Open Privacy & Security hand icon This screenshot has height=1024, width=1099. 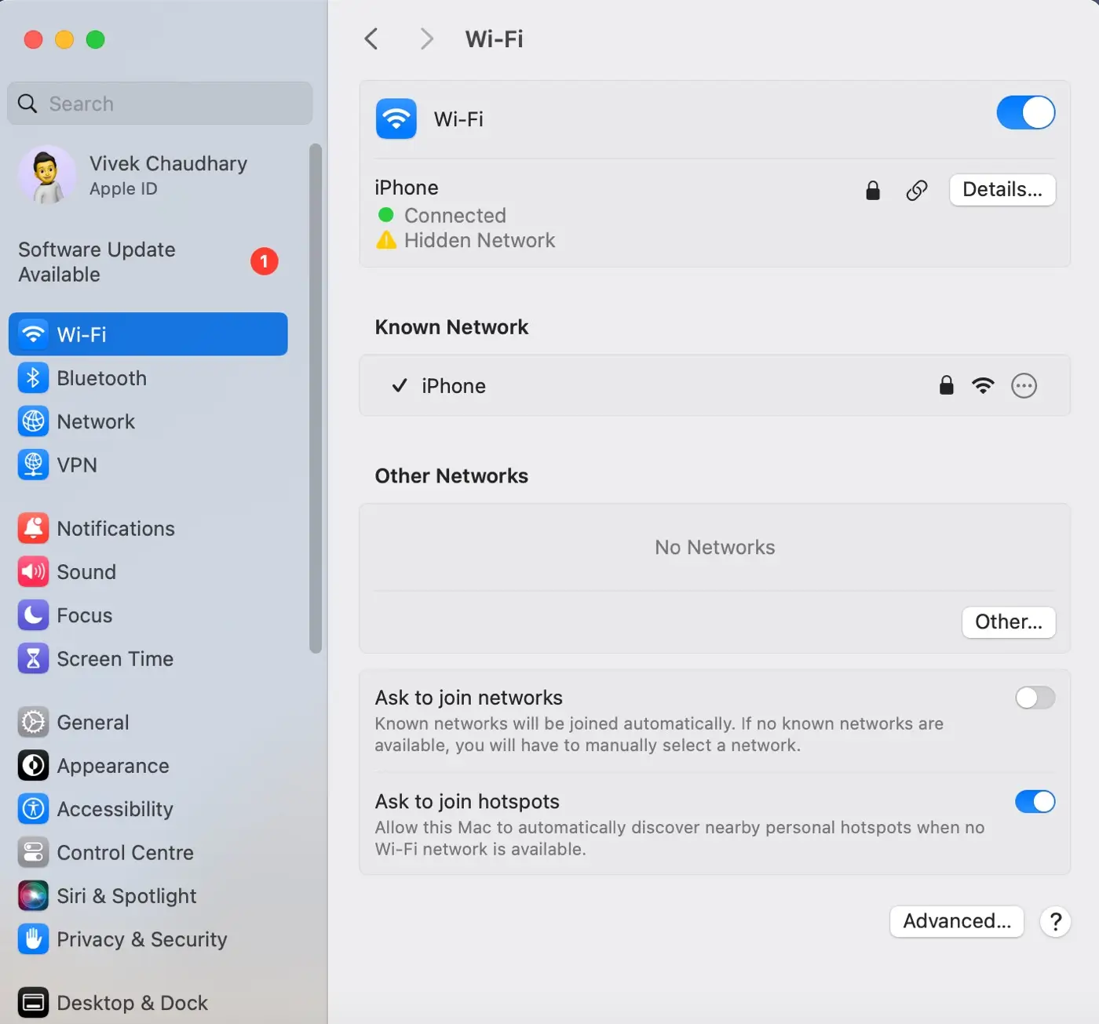pyautogui.click(x=33, y=939)
